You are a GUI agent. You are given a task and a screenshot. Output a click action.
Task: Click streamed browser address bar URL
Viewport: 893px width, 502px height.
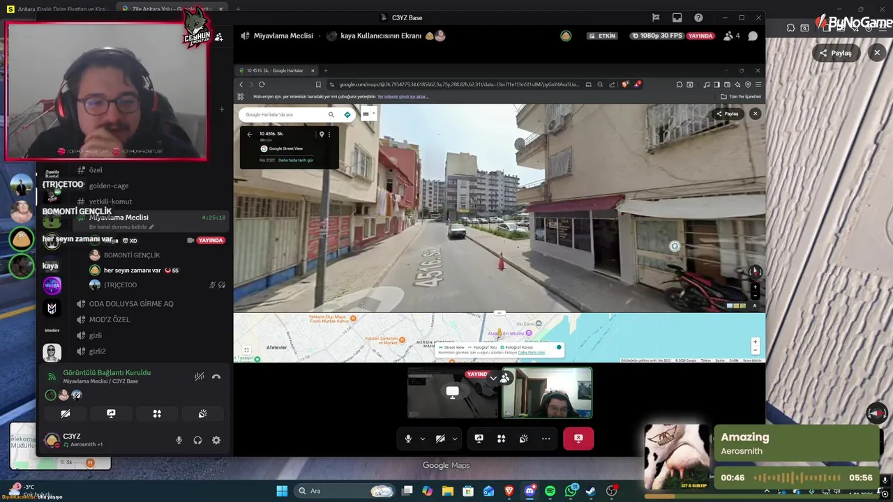458,84
